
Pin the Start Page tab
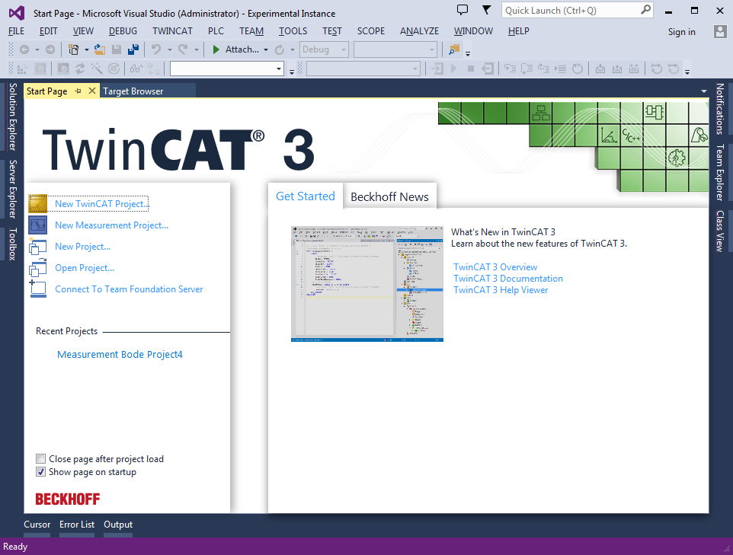click(78, 91)
